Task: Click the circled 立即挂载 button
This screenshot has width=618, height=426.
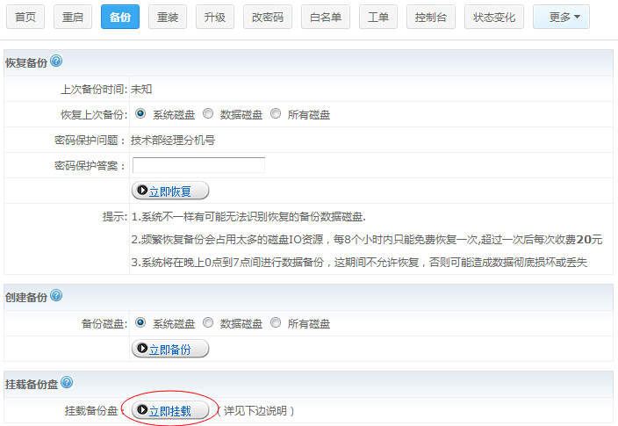Action: [170, 410]
